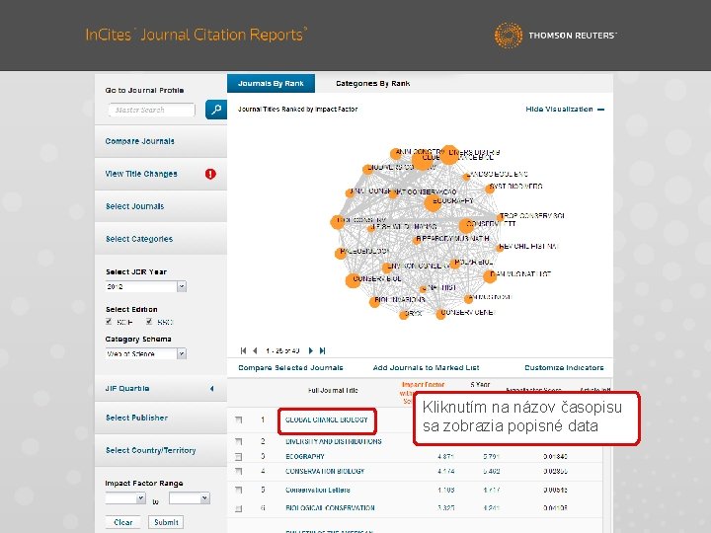Click inside the Master Search field

tap(151, 110)
